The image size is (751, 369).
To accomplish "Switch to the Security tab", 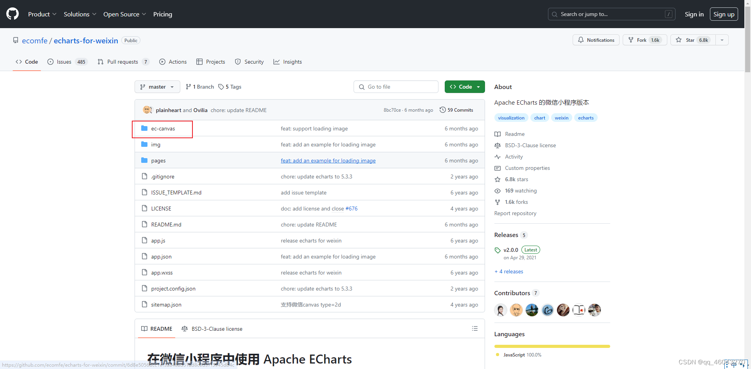I will pos(250,62).
